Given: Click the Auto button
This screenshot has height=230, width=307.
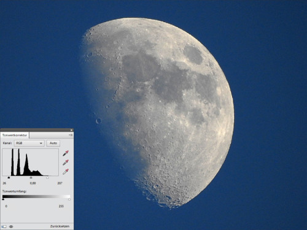Looking at the screenshot, I should coord(53,143).
